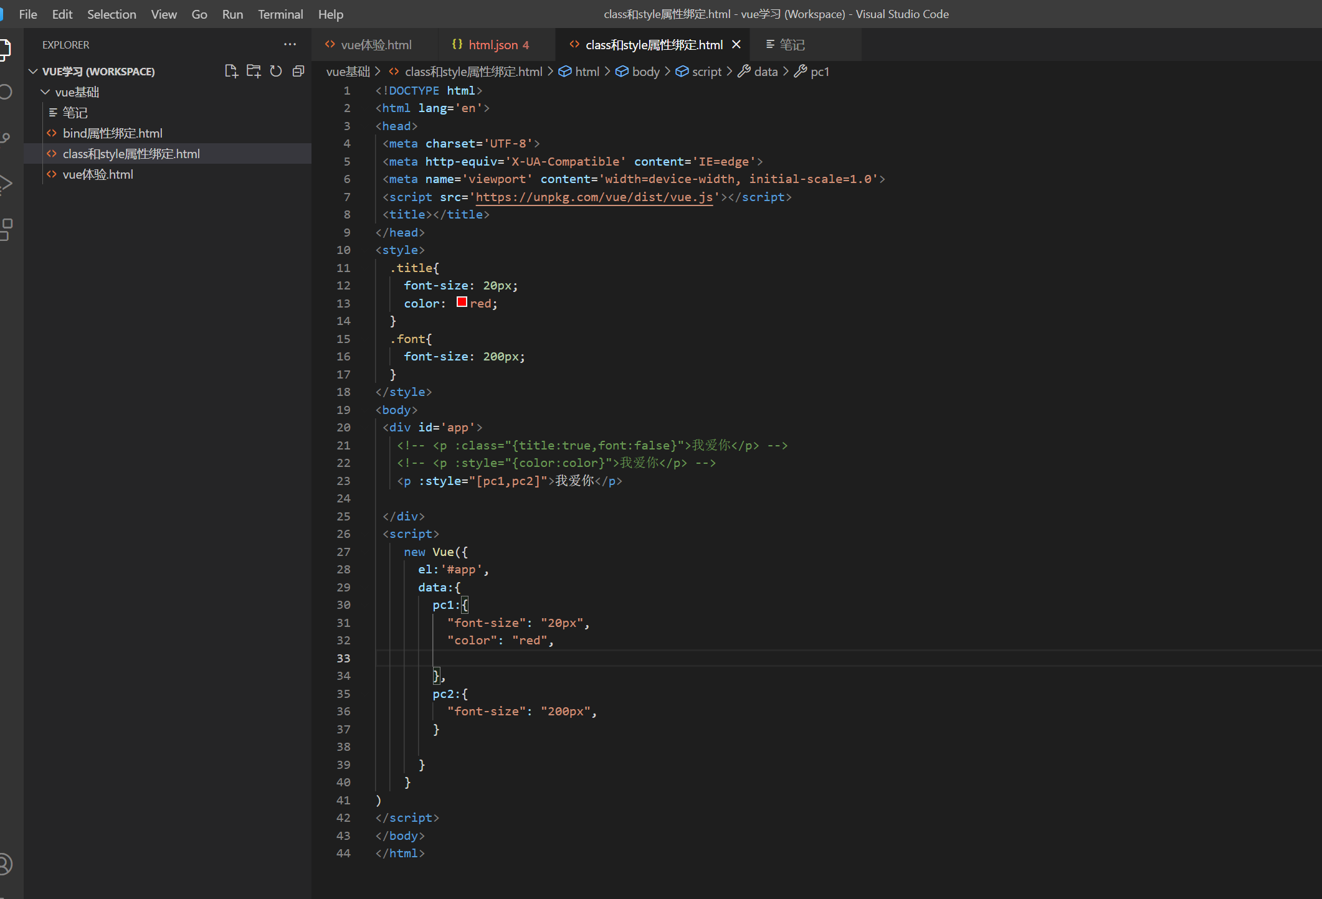Switch to the html.json tab
The width and height of the screenshot is (1322, 899).
(492, 45)
